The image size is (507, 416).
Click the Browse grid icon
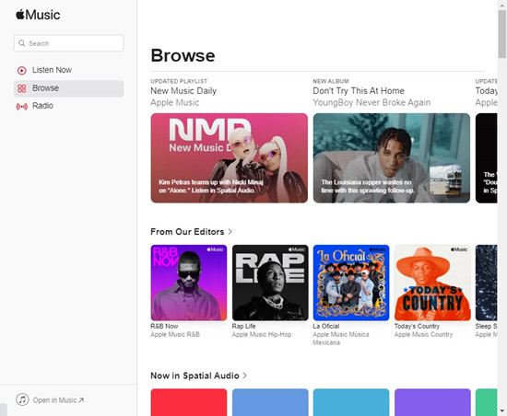pos(22,88)
